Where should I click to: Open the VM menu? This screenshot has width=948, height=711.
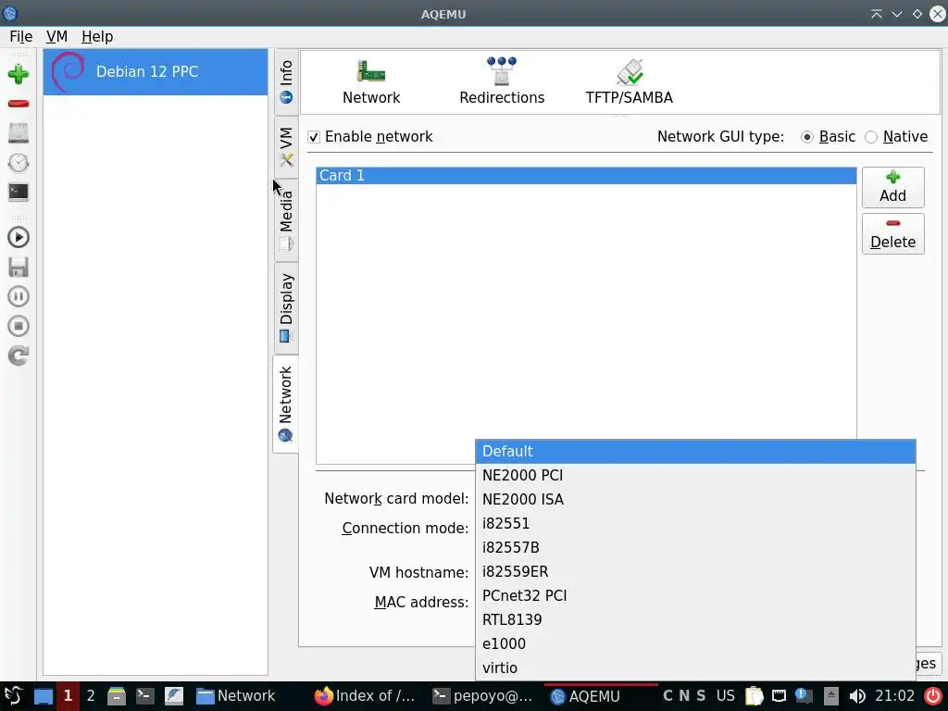point(56,37)
